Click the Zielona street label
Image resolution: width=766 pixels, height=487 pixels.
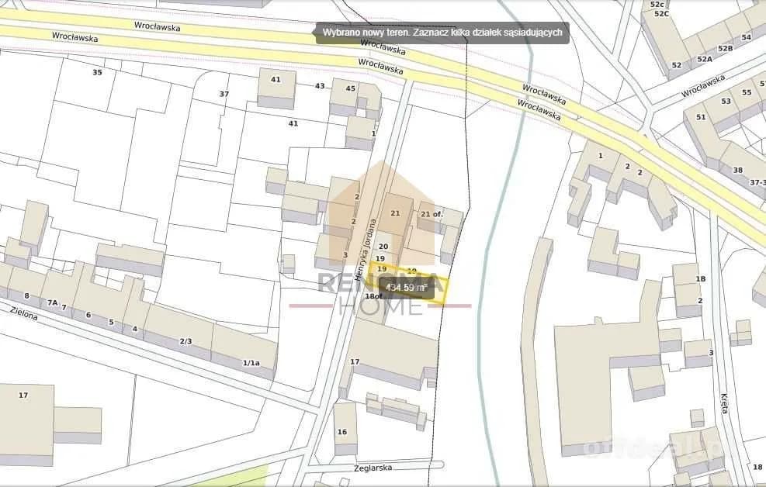(x=23, y=313)
